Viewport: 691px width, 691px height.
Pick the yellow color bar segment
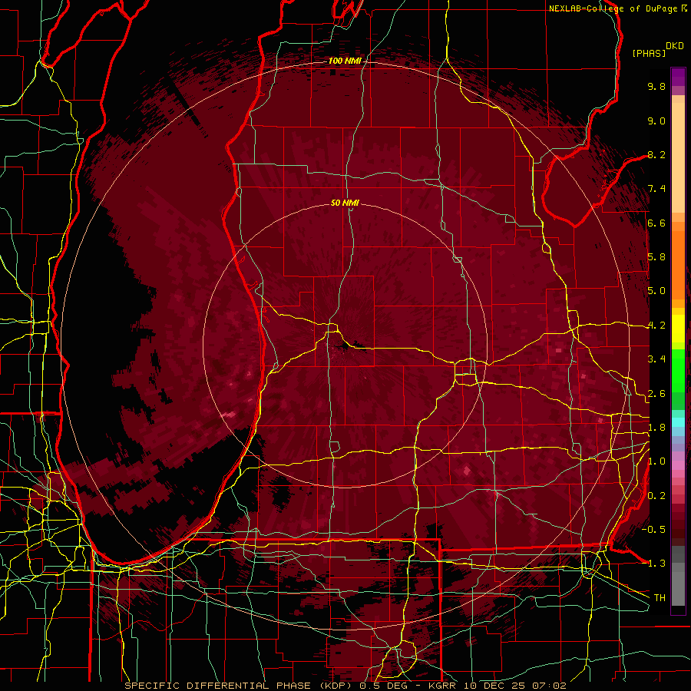coord(678,329)
